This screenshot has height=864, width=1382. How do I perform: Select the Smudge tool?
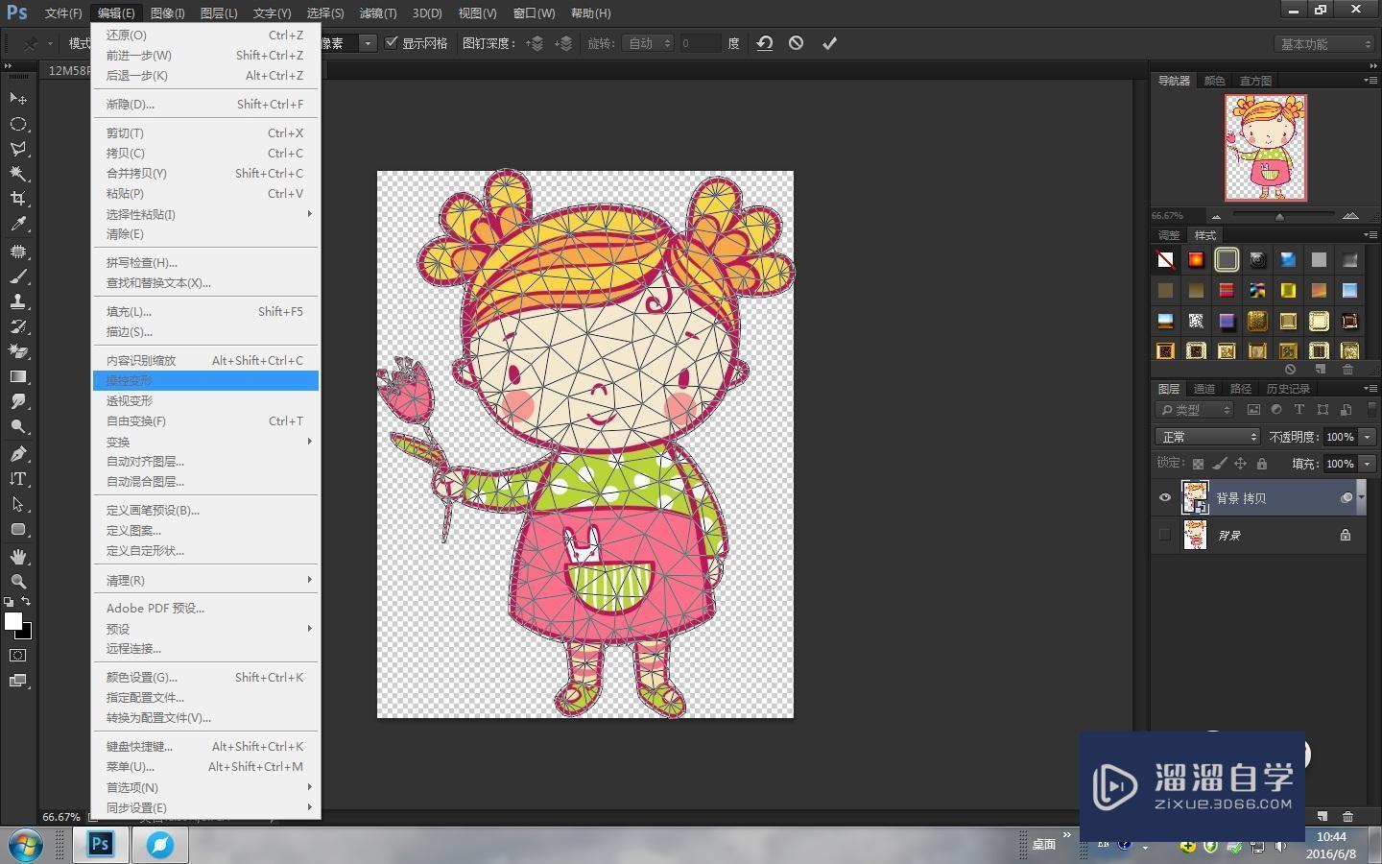[17, 401]
